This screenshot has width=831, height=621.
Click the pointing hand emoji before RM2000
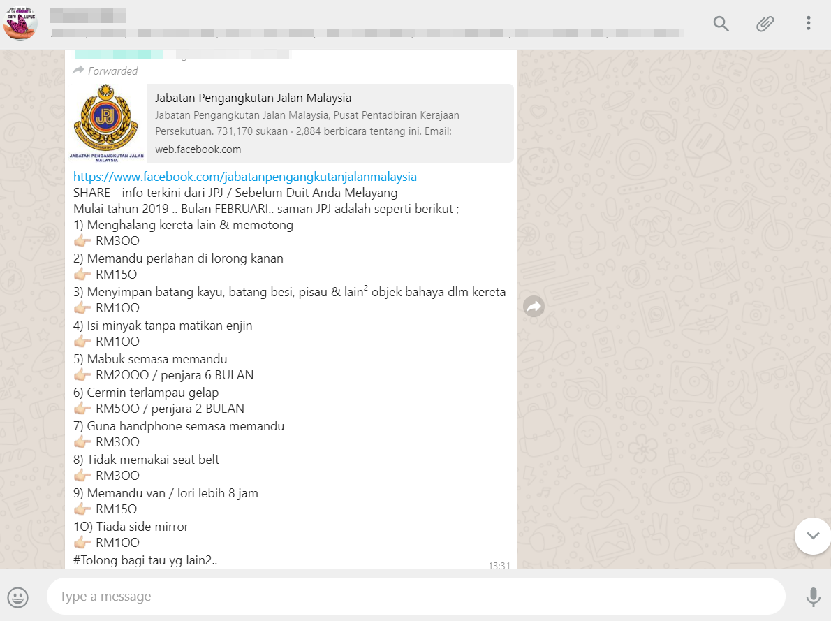click(82, 375)
